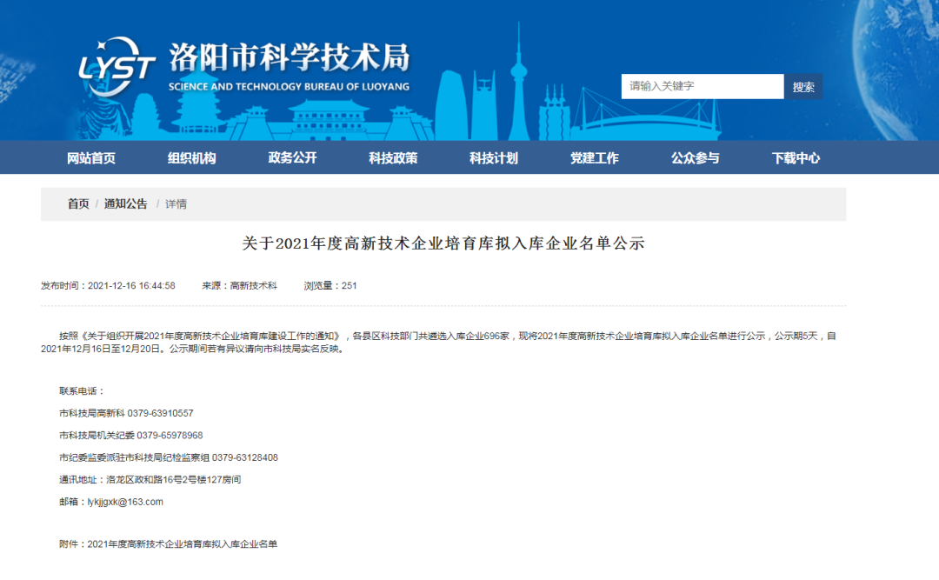
Task: Click the 详情 breadcrumb text
Action: pos(176,204)
